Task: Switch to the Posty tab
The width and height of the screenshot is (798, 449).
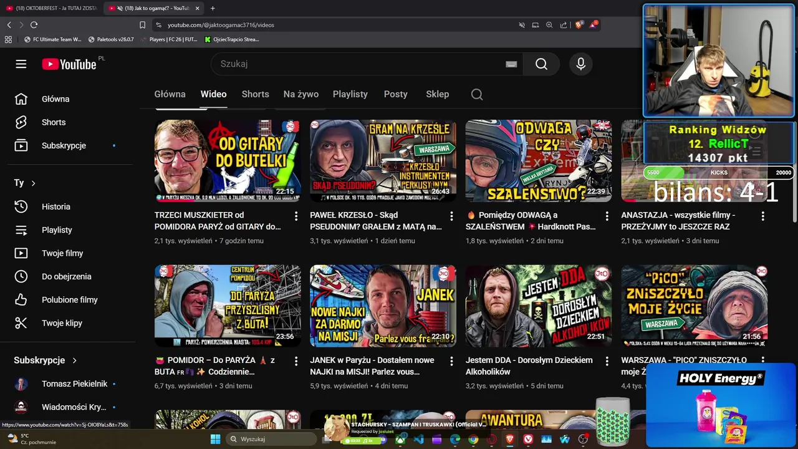Action: pos(395,94)
